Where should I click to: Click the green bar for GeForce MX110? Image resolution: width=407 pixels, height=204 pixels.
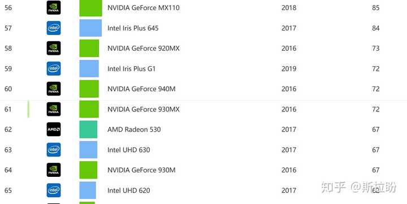(x=90, y=8)
